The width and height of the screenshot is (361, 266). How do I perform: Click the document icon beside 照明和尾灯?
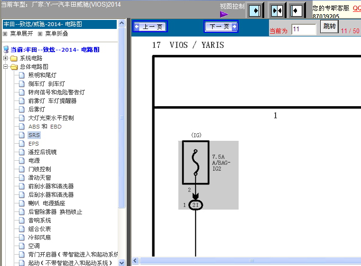pyautogui.click(x=22, y=75)
